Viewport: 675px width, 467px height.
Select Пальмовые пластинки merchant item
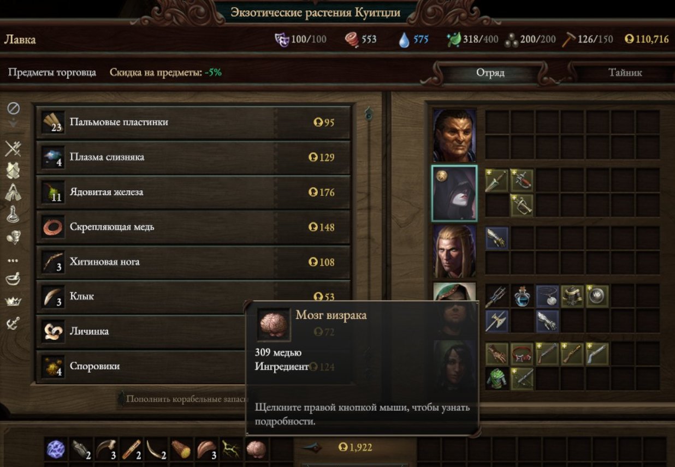[193, 122]
